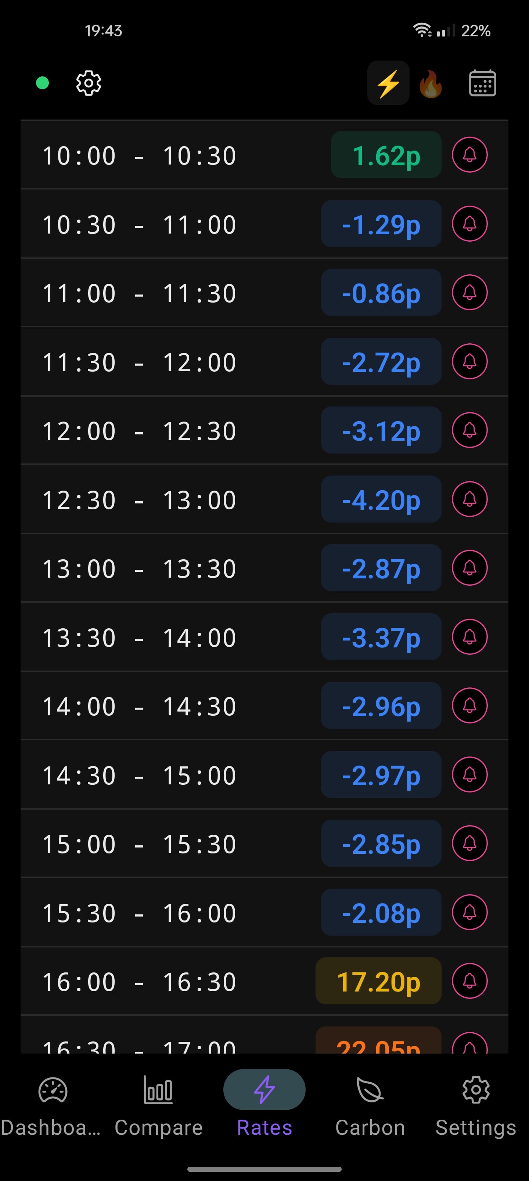The height and width of the screenshot is (1181, 529).
Task: Tap the -4.20p price badge
Action: pos(381,499)
